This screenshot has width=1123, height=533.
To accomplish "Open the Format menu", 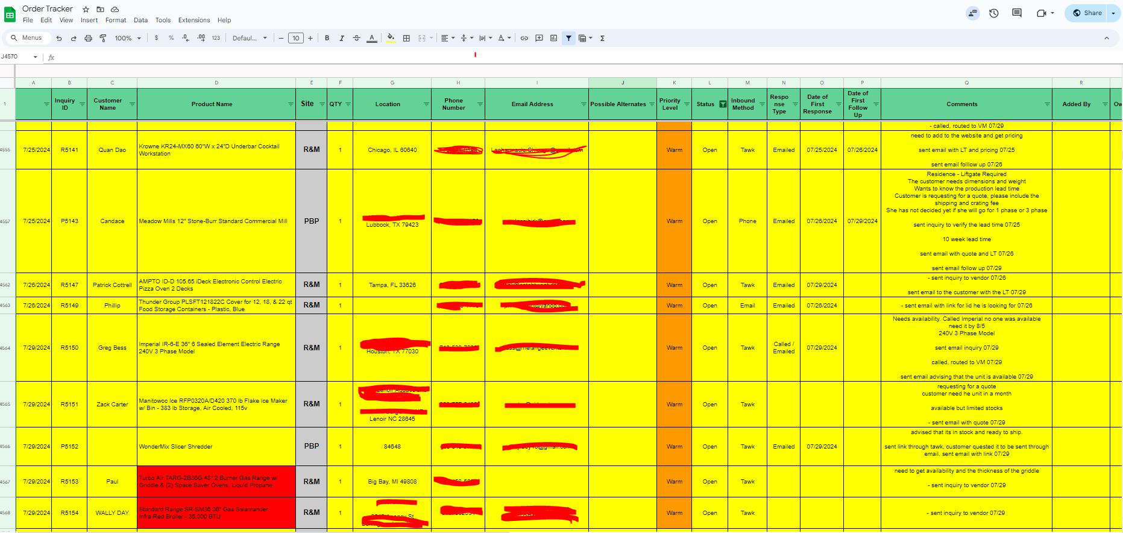I will 116,20.
